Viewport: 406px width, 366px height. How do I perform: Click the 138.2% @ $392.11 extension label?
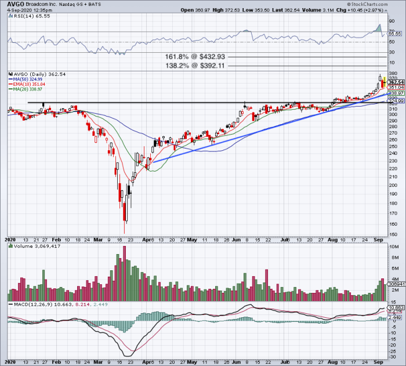tap(195, 66)
